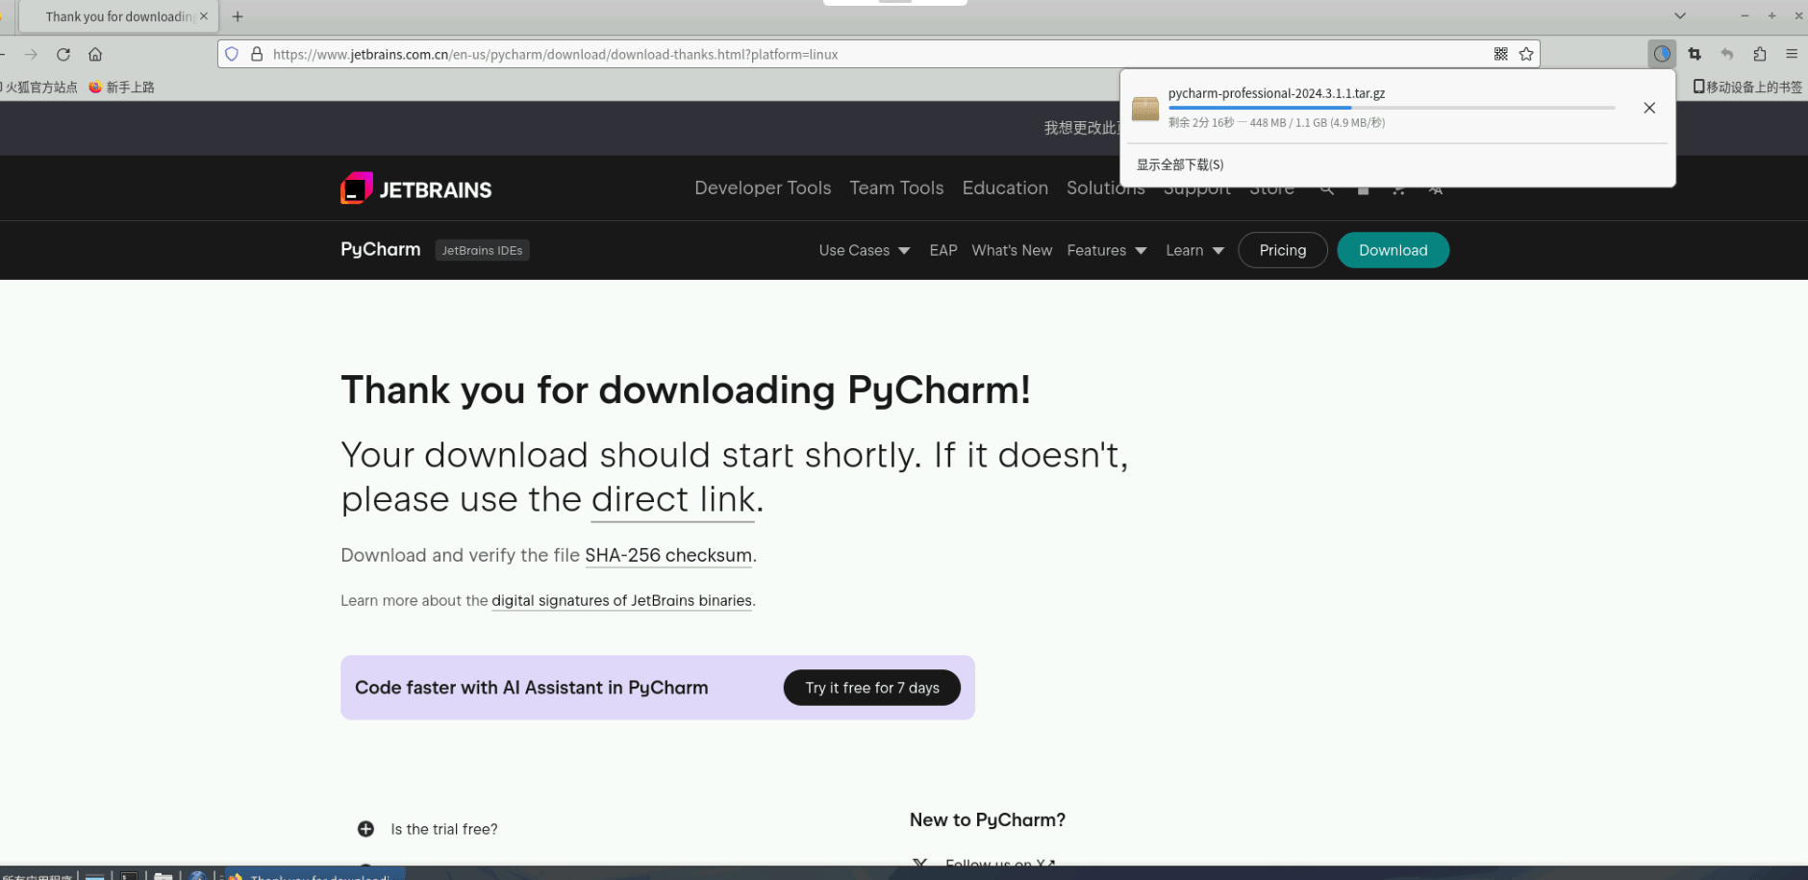Expand the Learn dropdown
Viewport: 1808px width, 880px height.
pyautogui.click(x=1195, y=250)
